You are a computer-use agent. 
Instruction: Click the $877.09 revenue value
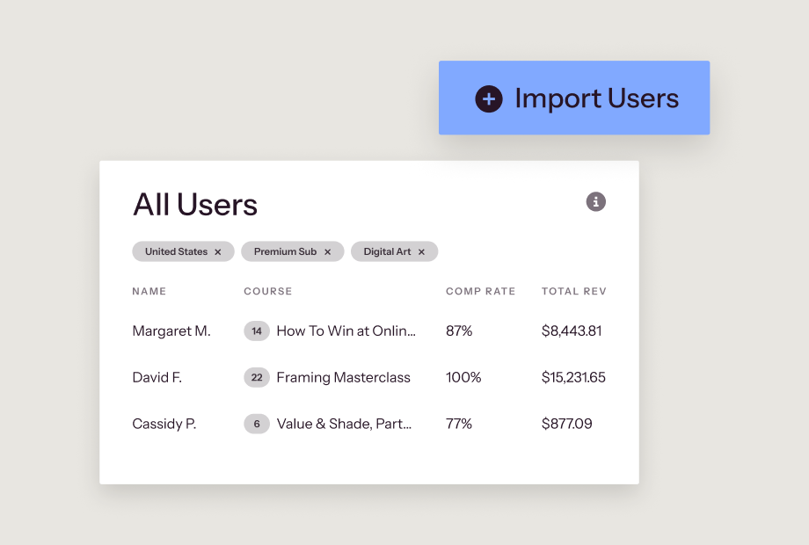click(566, 424)
